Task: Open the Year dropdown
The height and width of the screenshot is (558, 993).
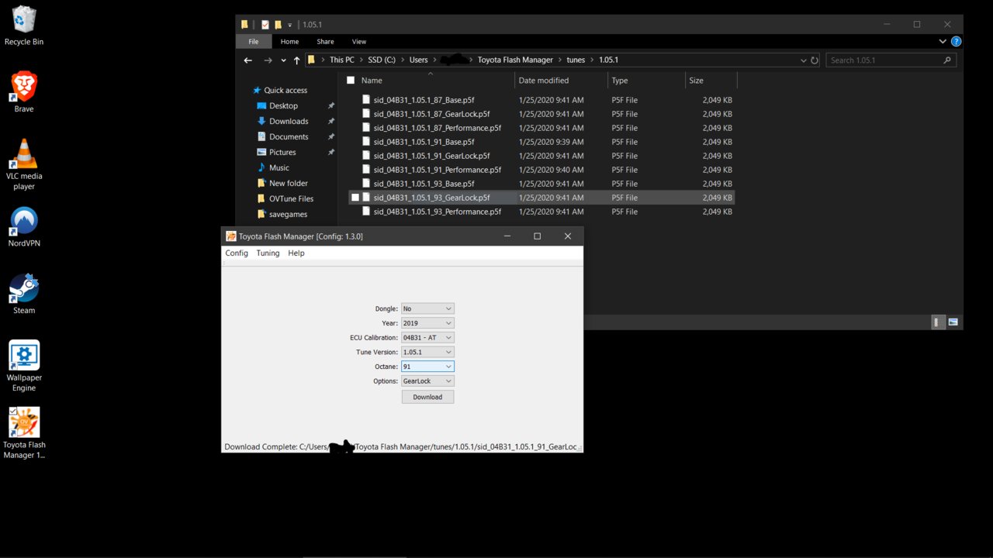Action: click(x=427, y=323)
